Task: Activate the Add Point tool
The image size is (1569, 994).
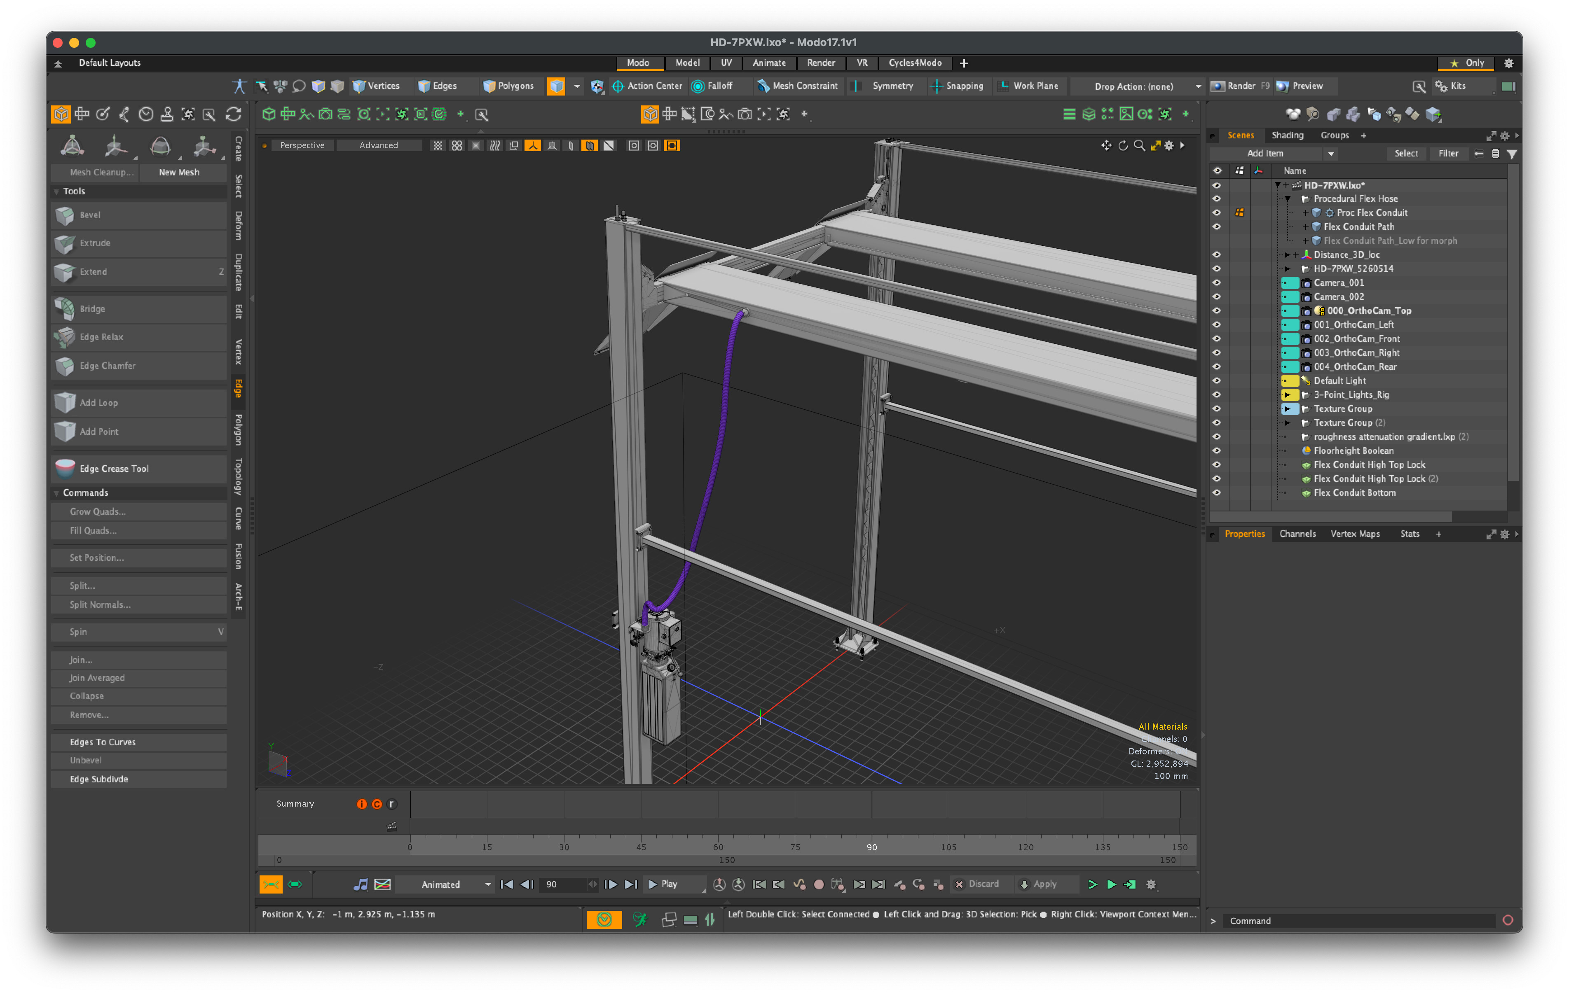Action: point(139,431)
